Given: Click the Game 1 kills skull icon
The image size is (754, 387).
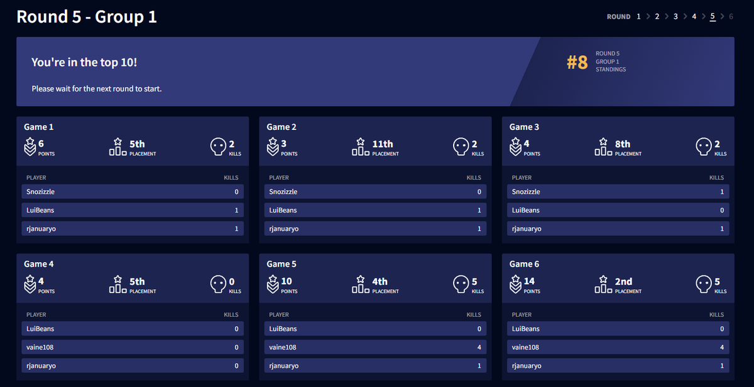Looking at the screenshot, I should coord(218,147).
